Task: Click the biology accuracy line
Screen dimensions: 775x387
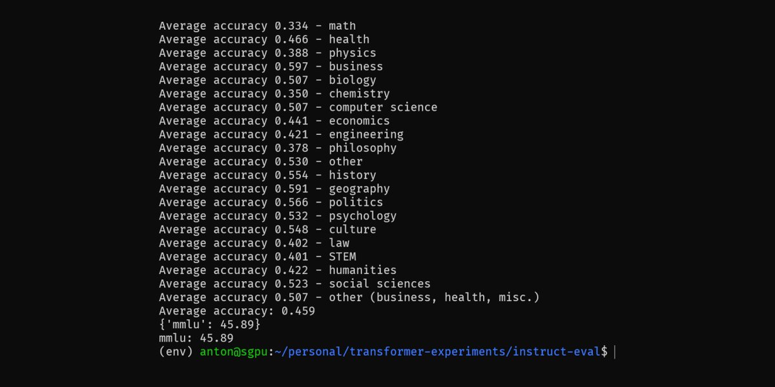Action: coord(267,80)
